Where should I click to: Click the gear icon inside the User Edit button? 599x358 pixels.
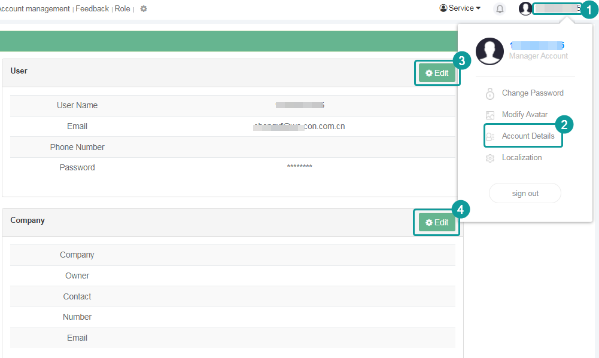coord(428,72)
